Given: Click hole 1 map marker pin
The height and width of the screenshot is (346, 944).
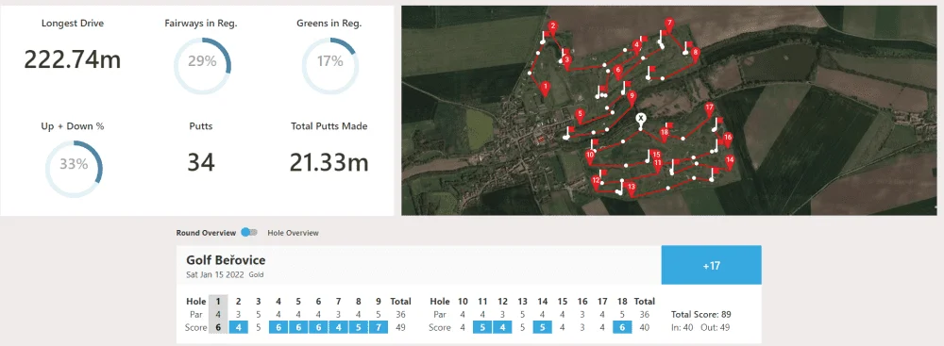Looking at the screenshot, I should click(545, 90).
